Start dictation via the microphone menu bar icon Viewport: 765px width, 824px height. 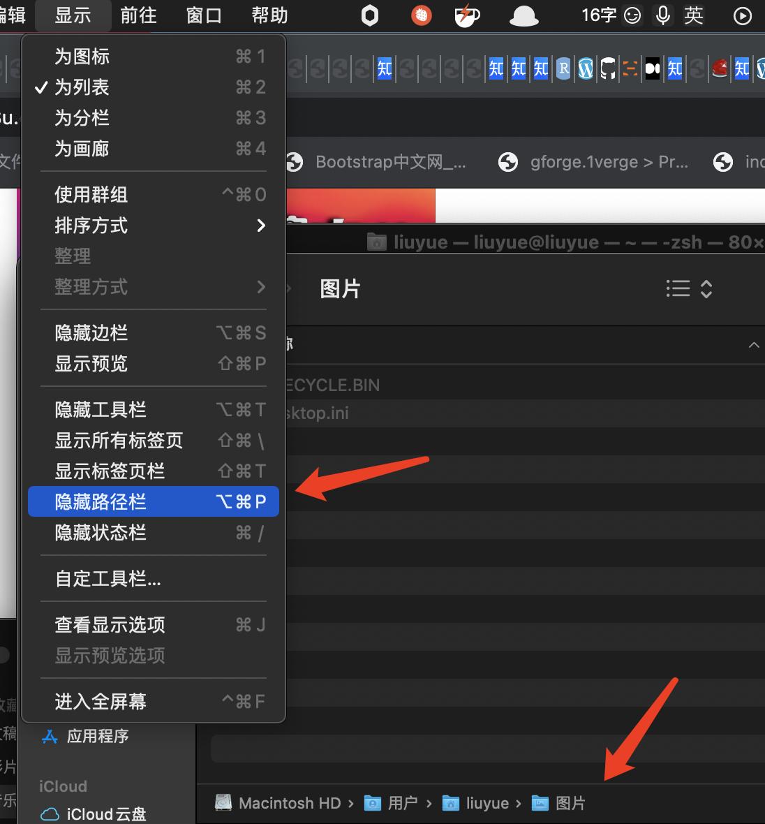point(662,15)
